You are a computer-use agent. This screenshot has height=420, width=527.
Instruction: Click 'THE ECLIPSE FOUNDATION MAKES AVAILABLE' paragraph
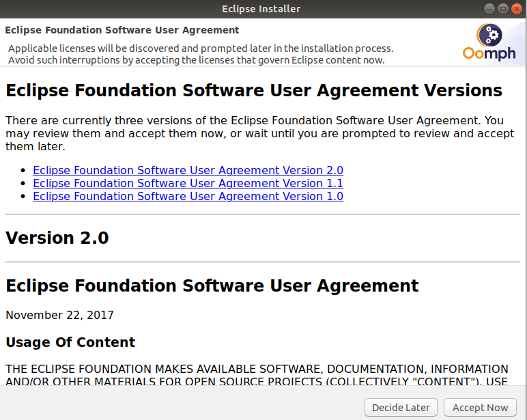(257, 375)
